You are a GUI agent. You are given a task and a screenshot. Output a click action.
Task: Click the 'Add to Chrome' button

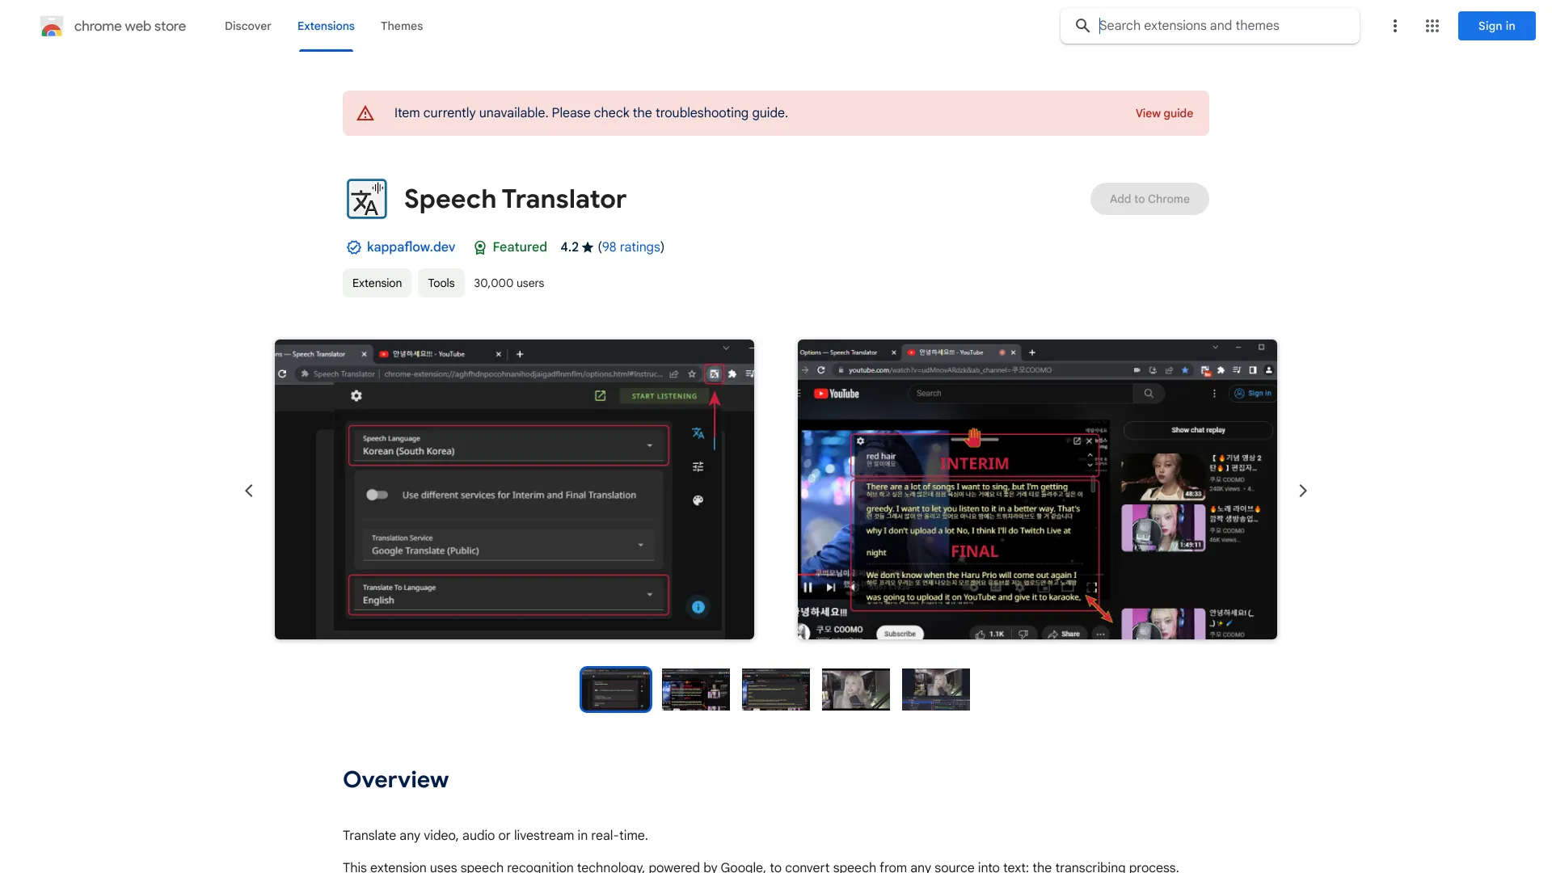pos(1149,198)
